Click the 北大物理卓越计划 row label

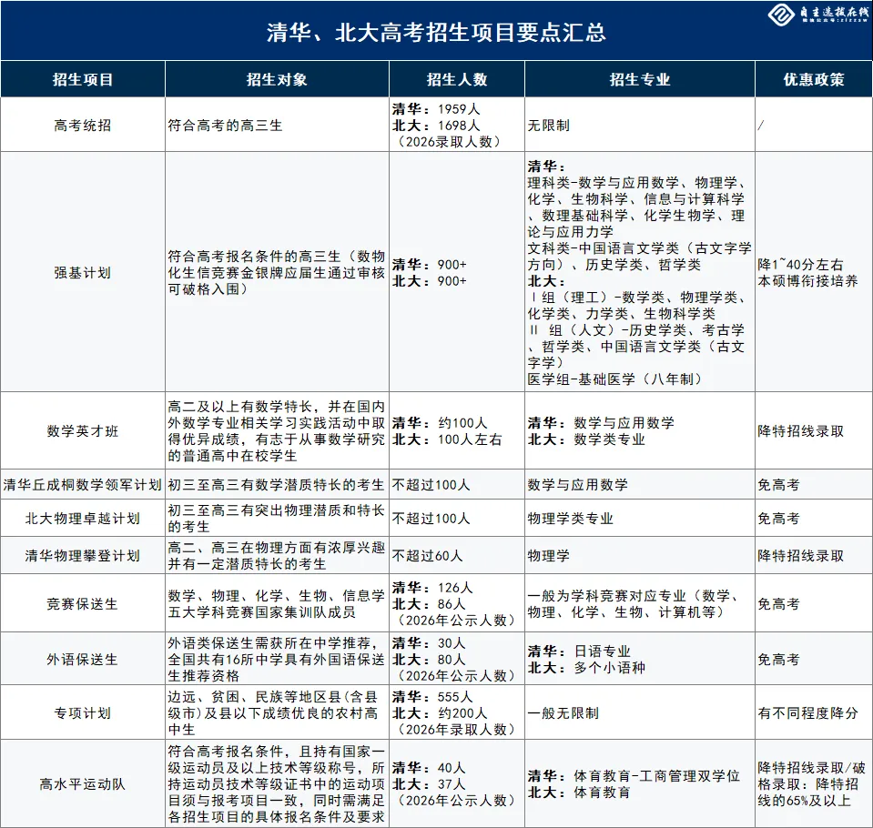(x=83, y=518)
